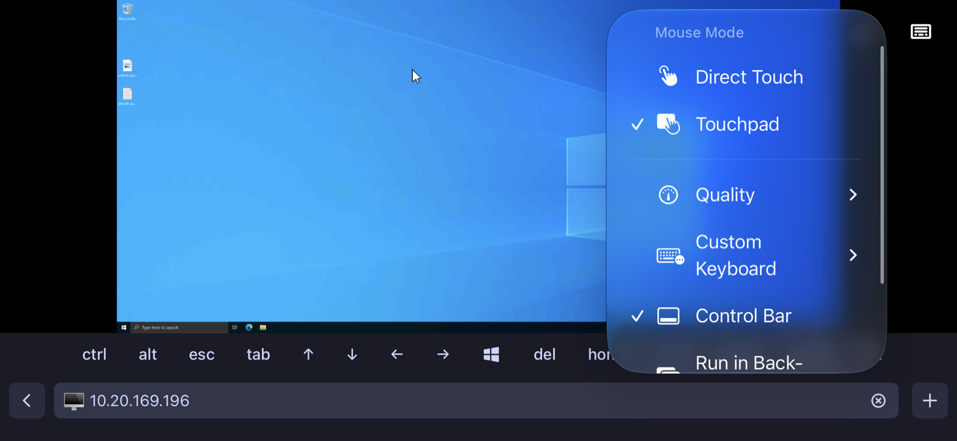
Task: Tap the right arrow key
Action: pos(443,354)
